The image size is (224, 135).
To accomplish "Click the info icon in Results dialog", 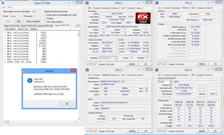I will [x=30, y=81].
